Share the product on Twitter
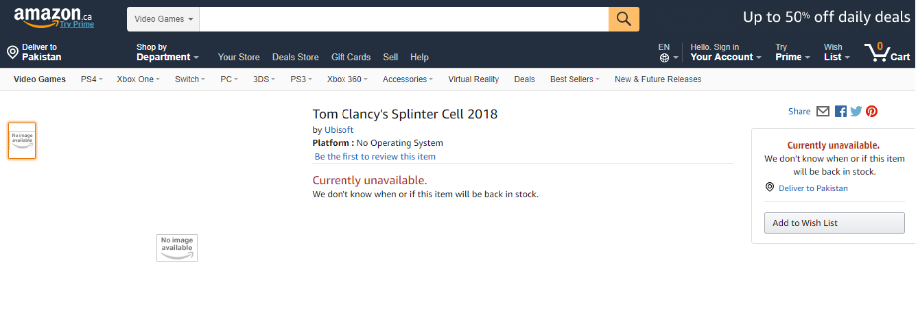Viewport: 918px width, 315px height. tap(856, 112)
